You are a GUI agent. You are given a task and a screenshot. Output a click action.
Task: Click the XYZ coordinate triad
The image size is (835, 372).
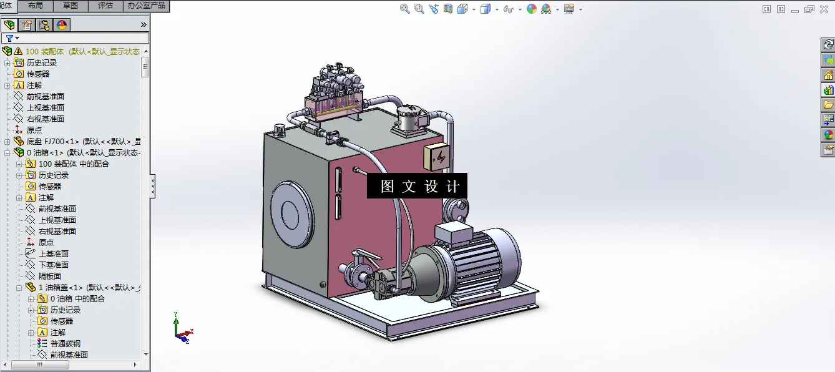click(x=183, y=328)
